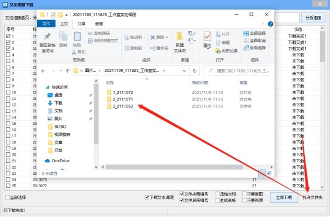Open Explorer Help question mark icon
The width and height of the screenshot is (330, 217).
(x=270, y=24)
